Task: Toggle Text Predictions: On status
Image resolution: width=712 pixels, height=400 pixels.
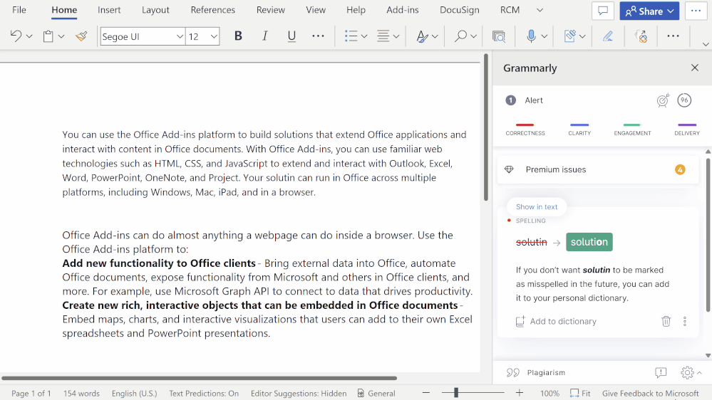Action: pos(204,393)
